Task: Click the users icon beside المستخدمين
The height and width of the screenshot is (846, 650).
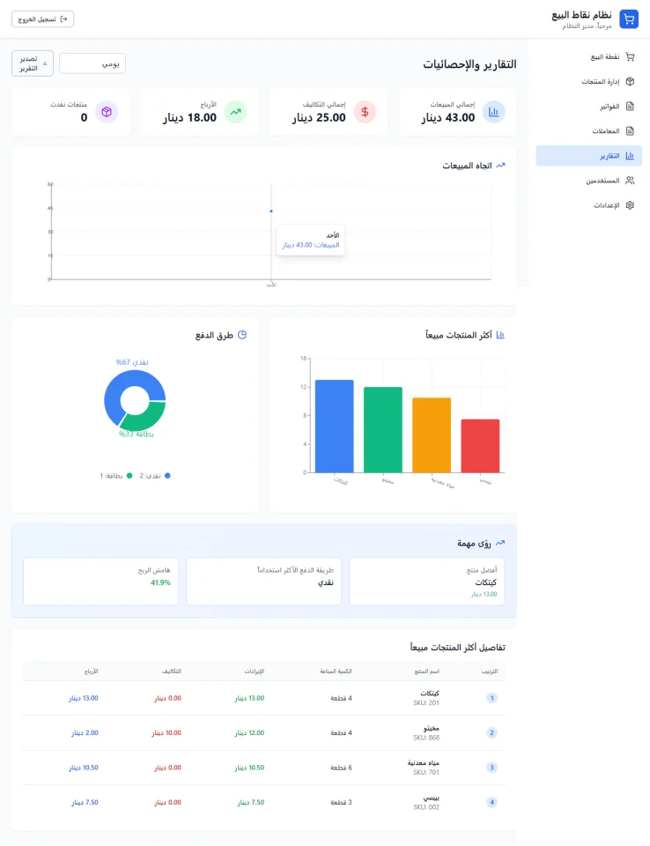Action: tap(630, 181)
